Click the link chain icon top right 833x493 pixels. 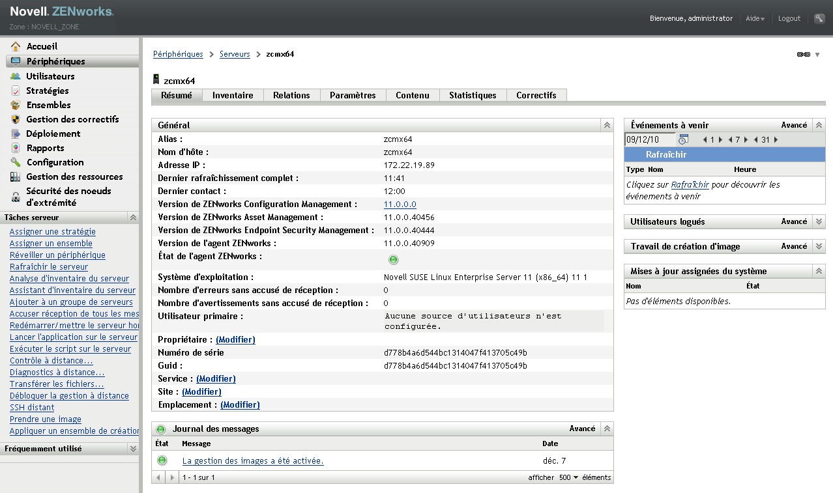[x=804, y=55]
